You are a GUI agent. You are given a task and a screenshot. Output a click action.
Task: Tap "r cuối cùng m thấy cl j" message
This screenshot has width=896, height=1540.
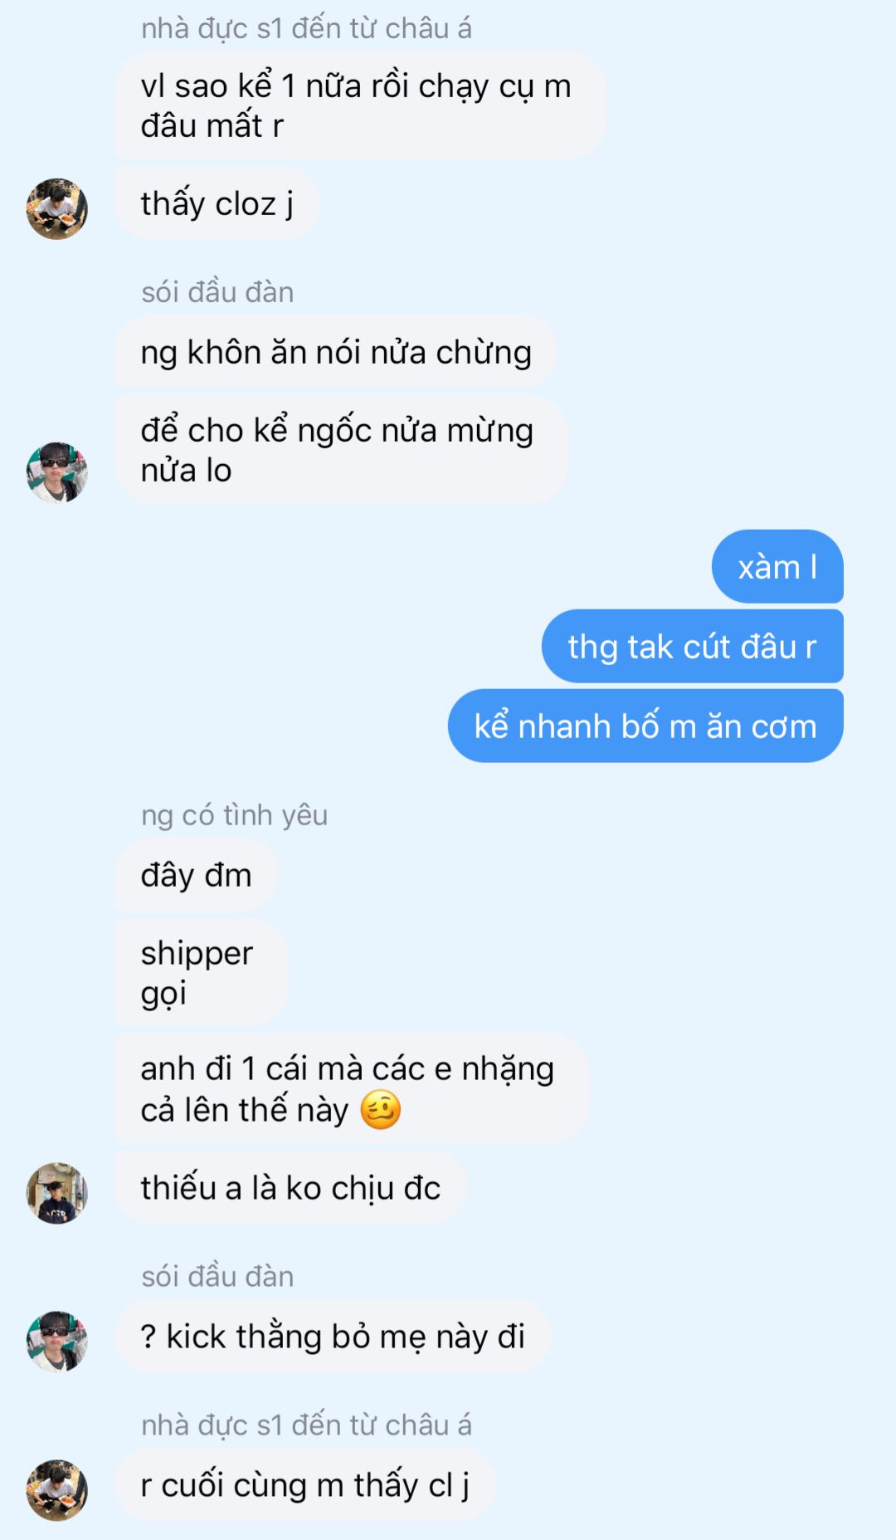pyautogui.click(x=304, y=1484)
